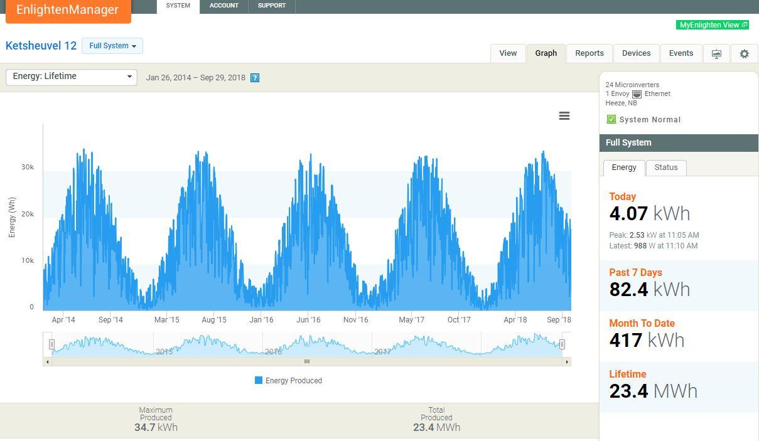Click the Envoy Ethernet connection icon

pos(637,94)
